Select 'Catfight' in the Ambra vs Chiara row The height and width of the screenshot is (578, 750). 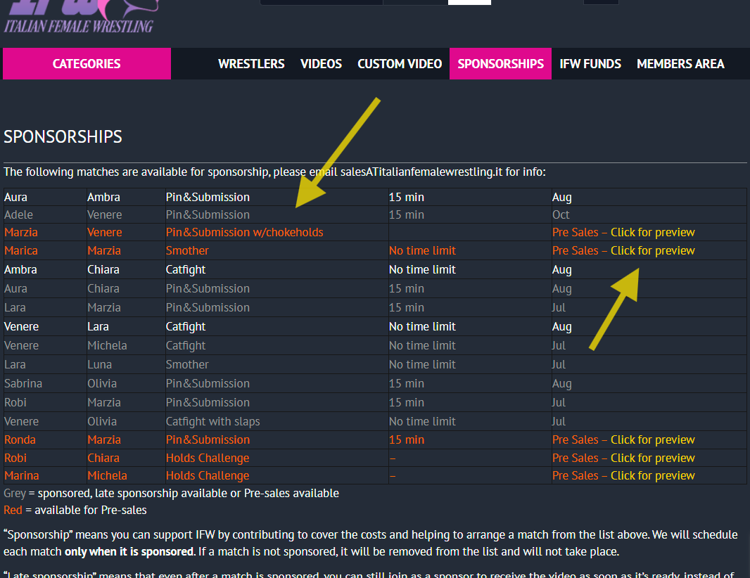pos(186,269)
